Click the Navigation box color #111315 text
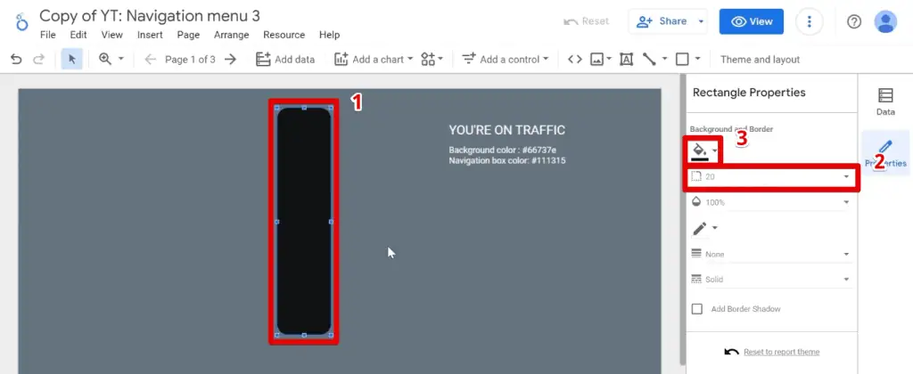This screenshot has width=913, height=374. (507, 160)
